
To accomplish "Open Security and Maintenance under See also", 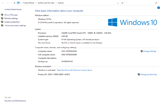I will coord(15,101).
